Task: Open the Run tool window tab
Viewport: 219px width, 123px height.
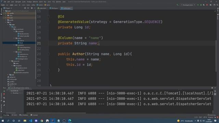Action: coord(7,115)
